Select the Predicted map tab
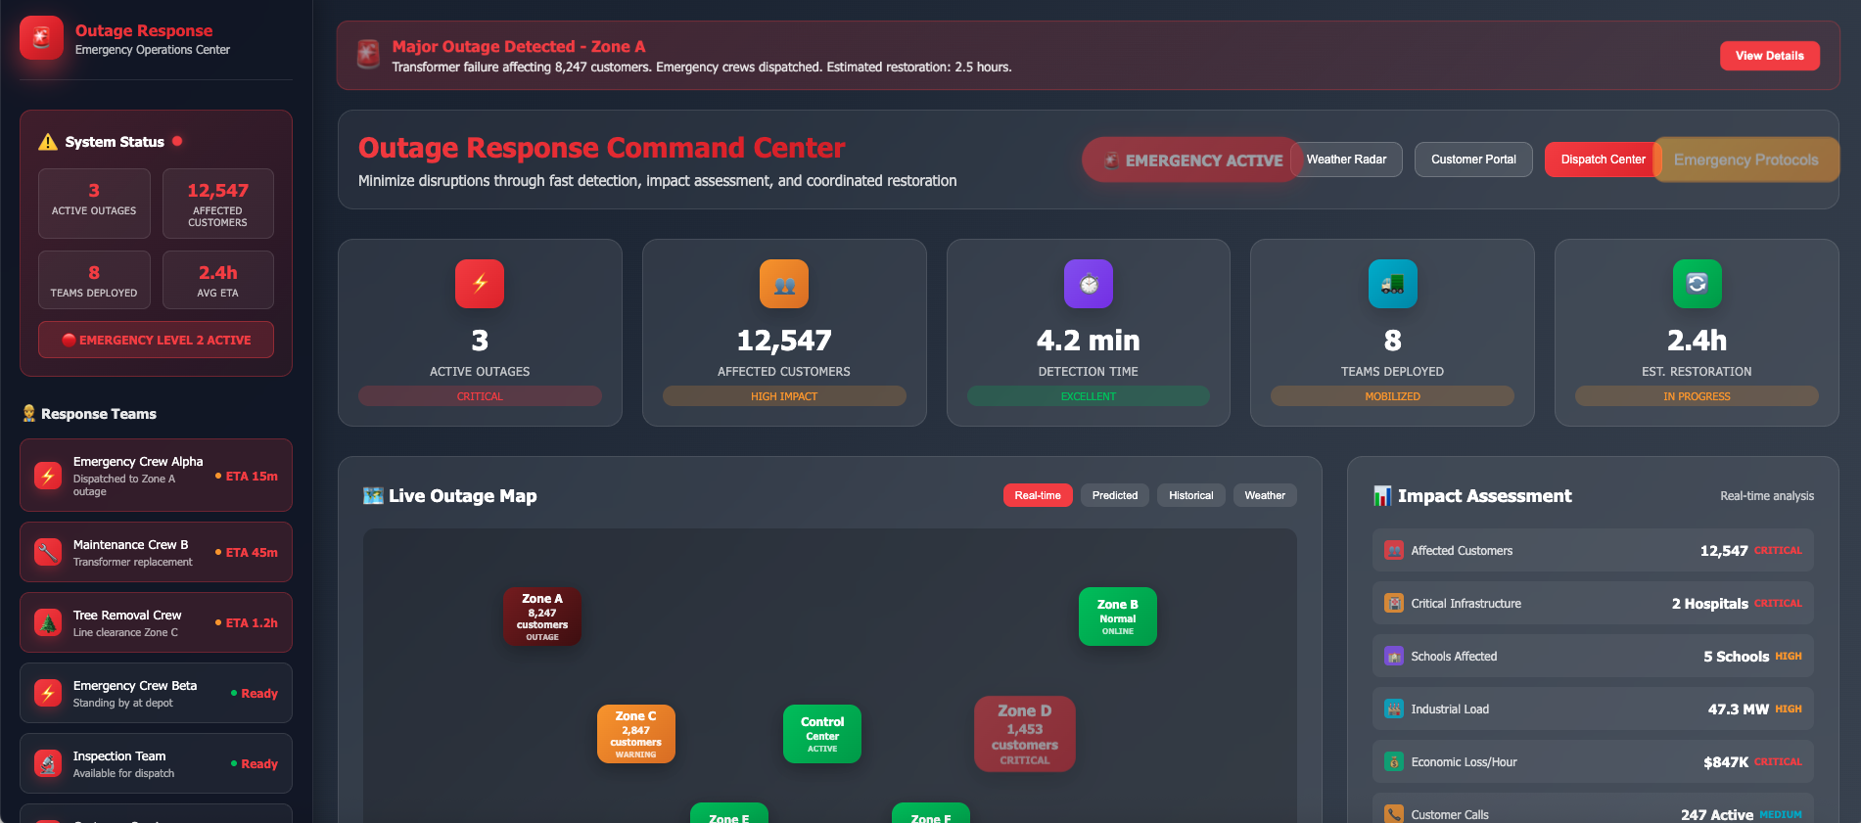 coord(1115,495)
